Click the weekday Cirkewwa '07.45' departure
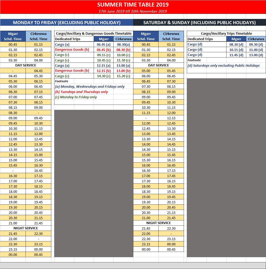Image resolution: width=266 pixels, height=269 pixels. coord(38,97)
